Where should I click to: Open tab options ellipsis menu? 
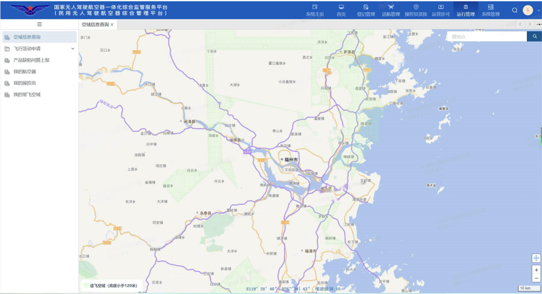[538, 25]
